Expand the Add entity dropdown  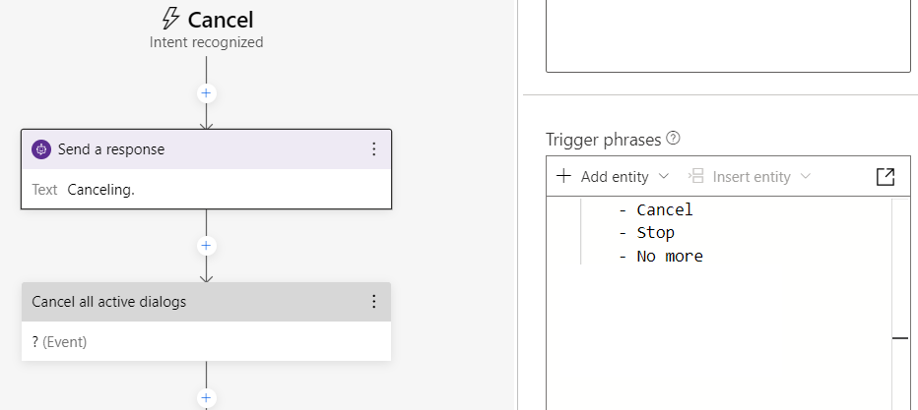coord(663,177)
